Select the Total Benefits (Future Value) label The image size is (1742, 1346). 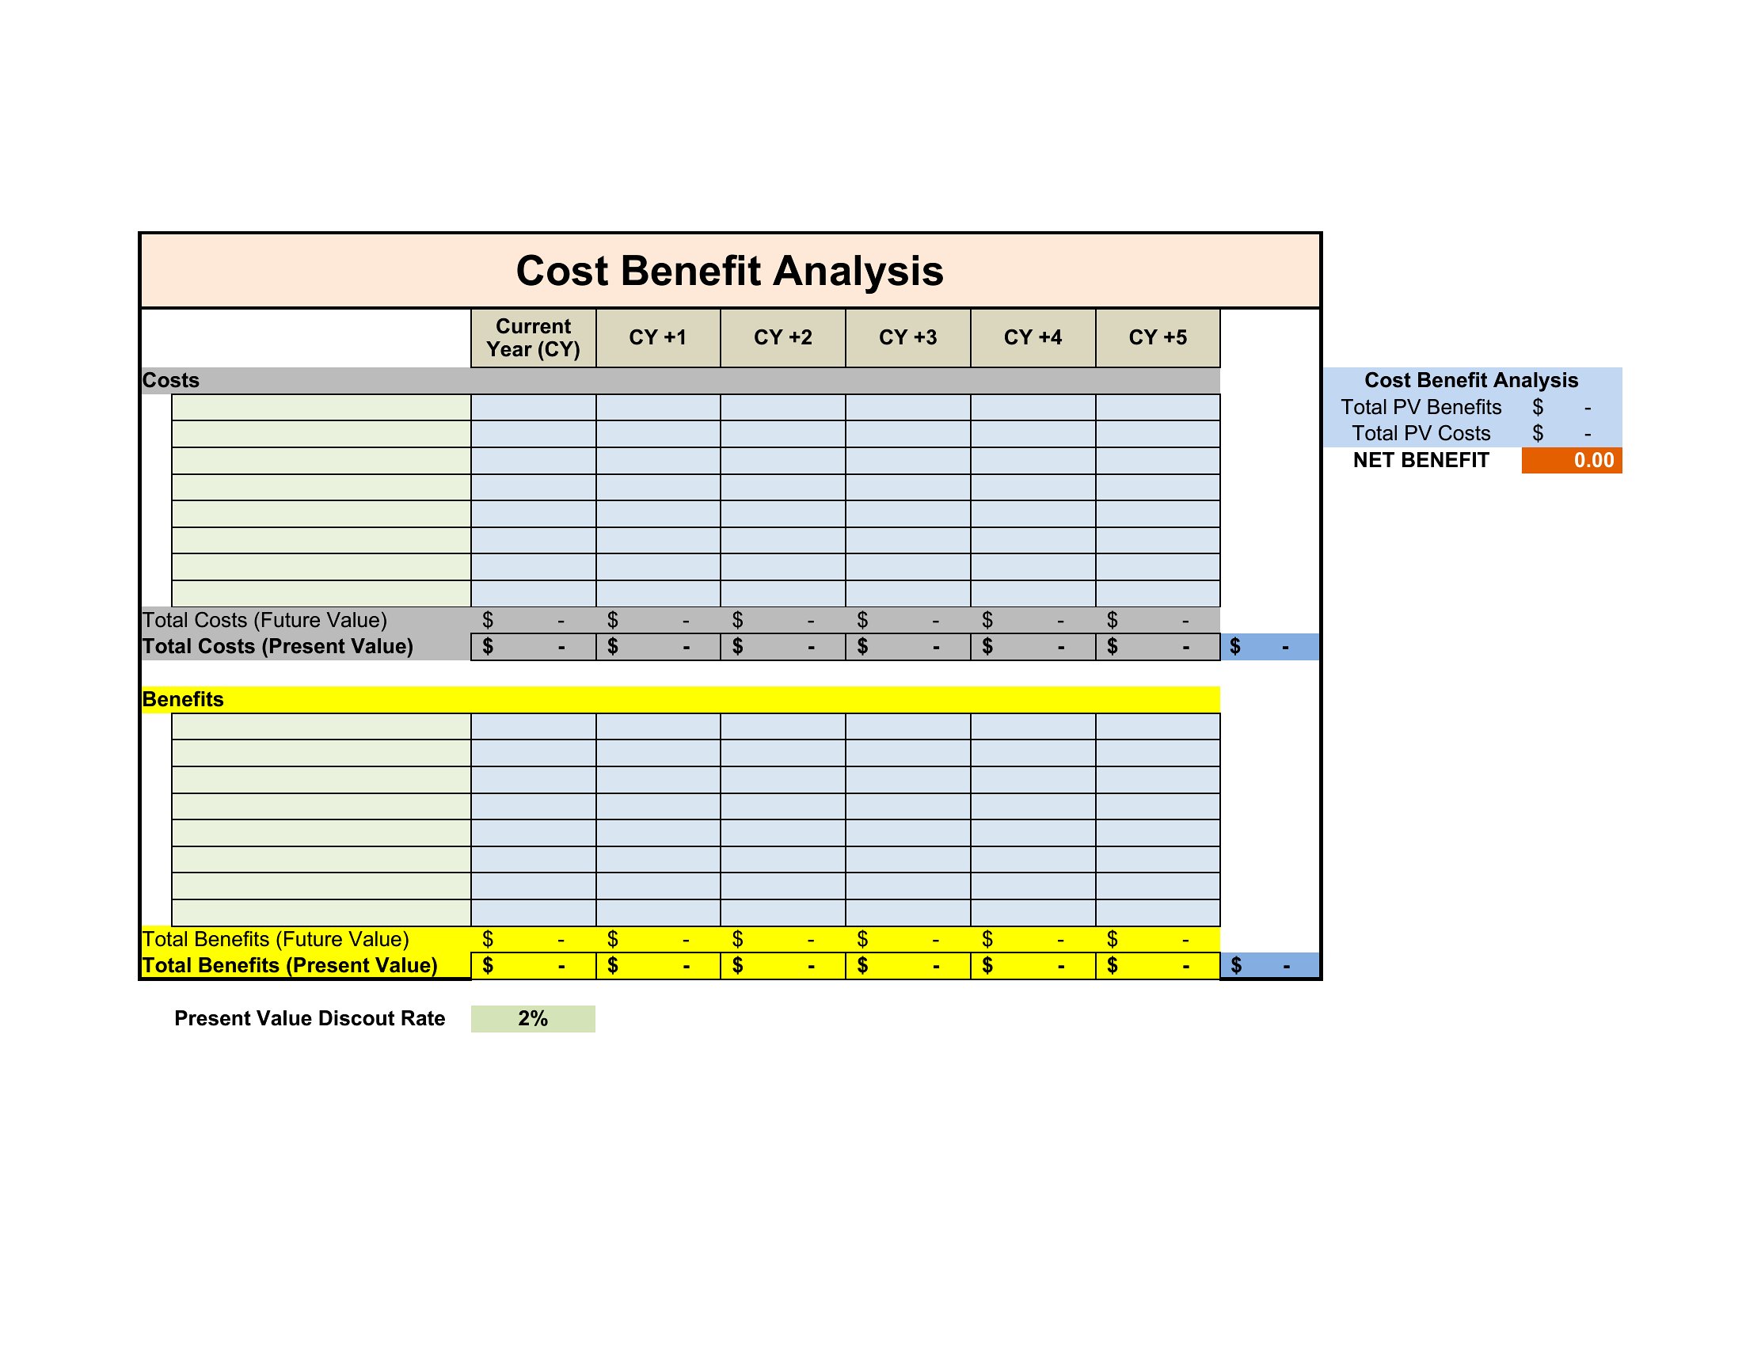tap(276, 939)
